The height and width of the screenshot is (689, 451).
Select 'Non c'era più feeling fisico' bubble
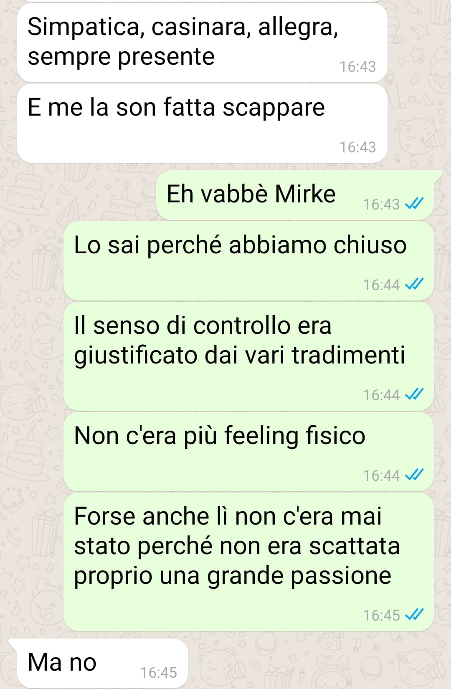(248, 452)
